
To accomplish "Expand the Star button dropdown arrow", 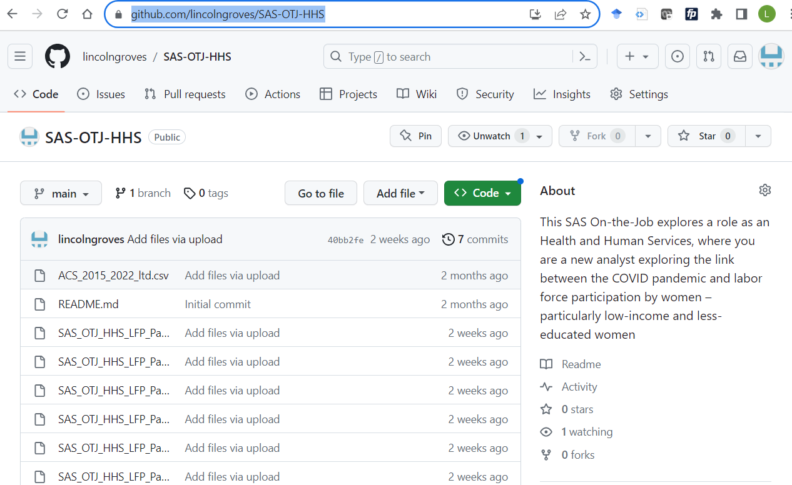I will pyautogui.click(x=757, y=136).
